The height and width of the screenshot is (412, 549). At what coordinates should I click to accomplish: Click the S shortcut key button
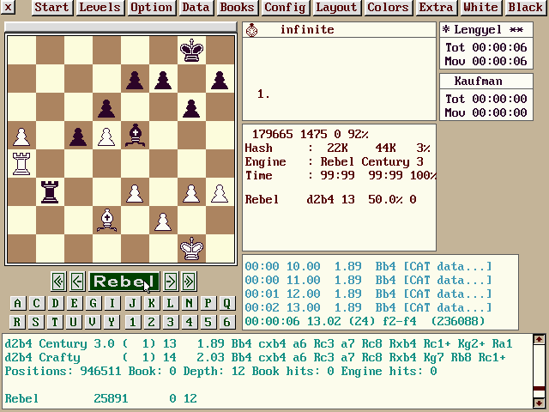tap(36, 322)
